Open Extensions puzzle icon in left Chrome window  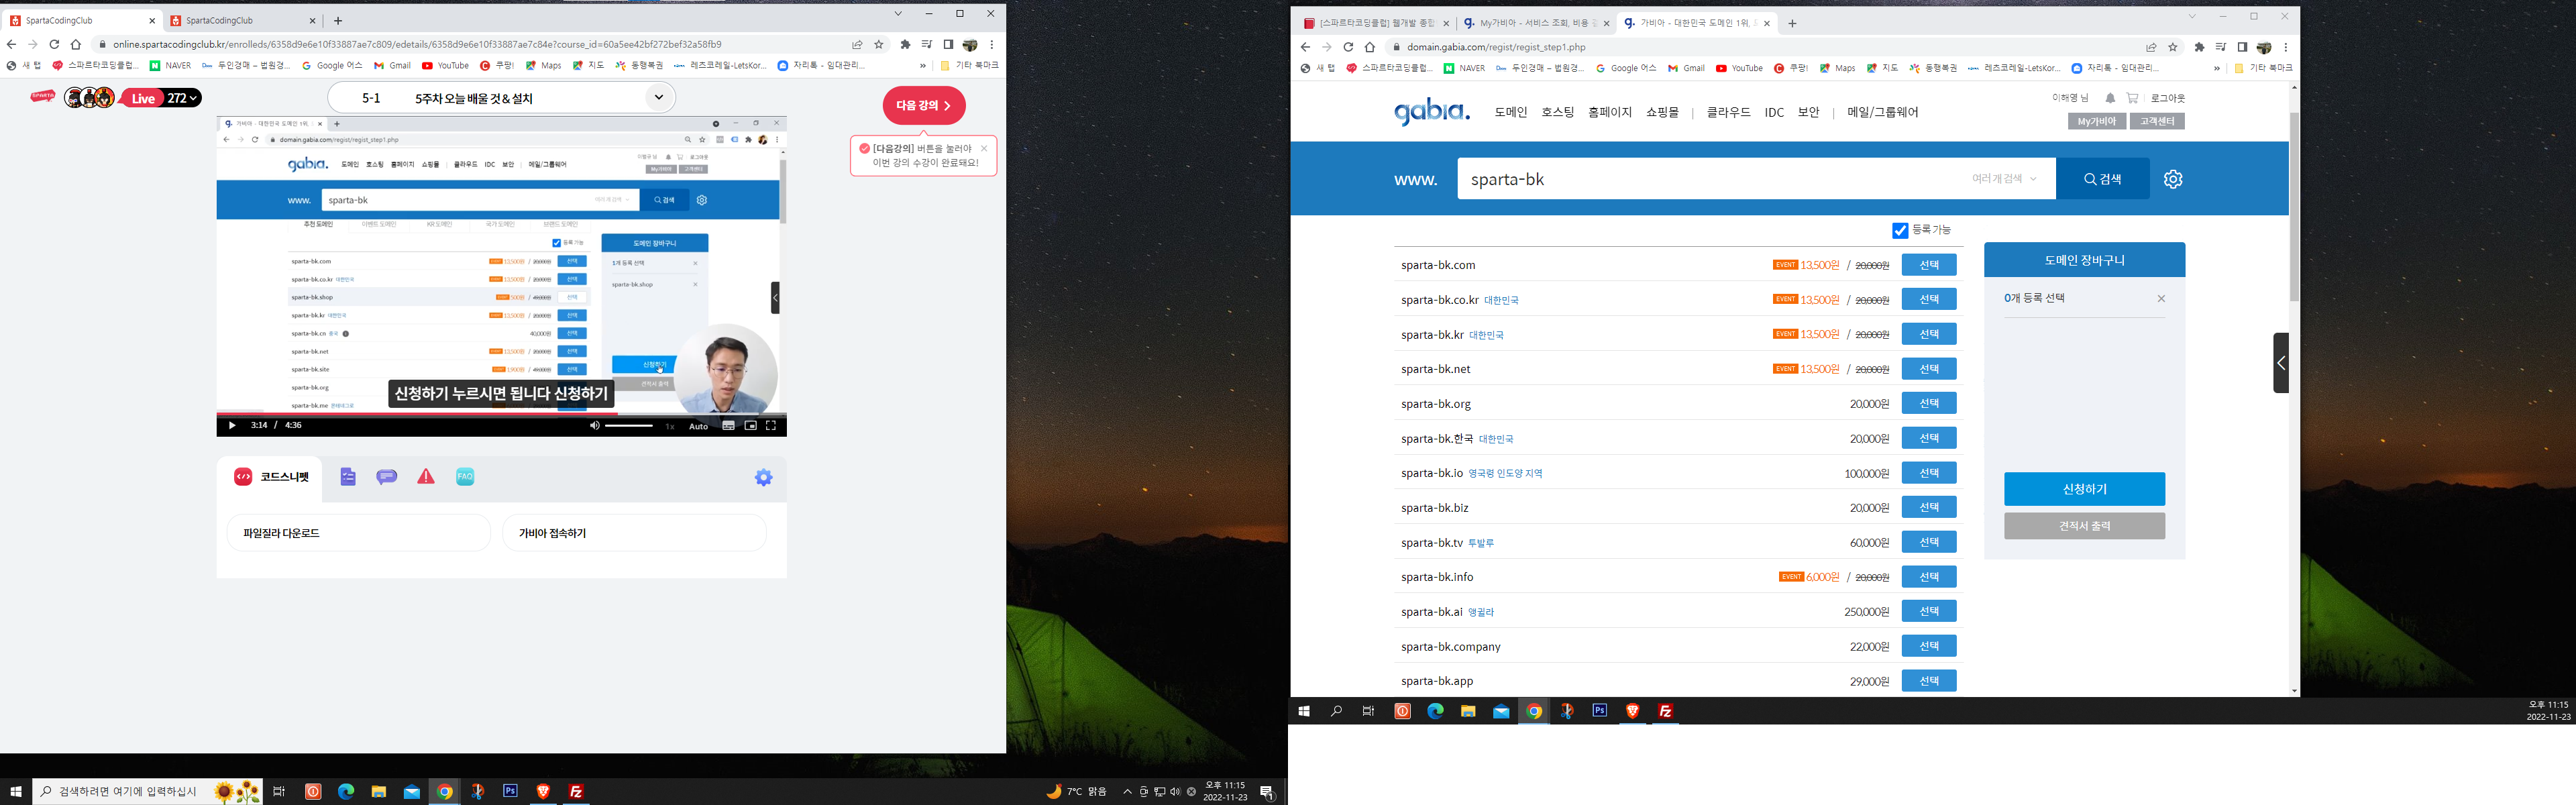pos(906,44)
